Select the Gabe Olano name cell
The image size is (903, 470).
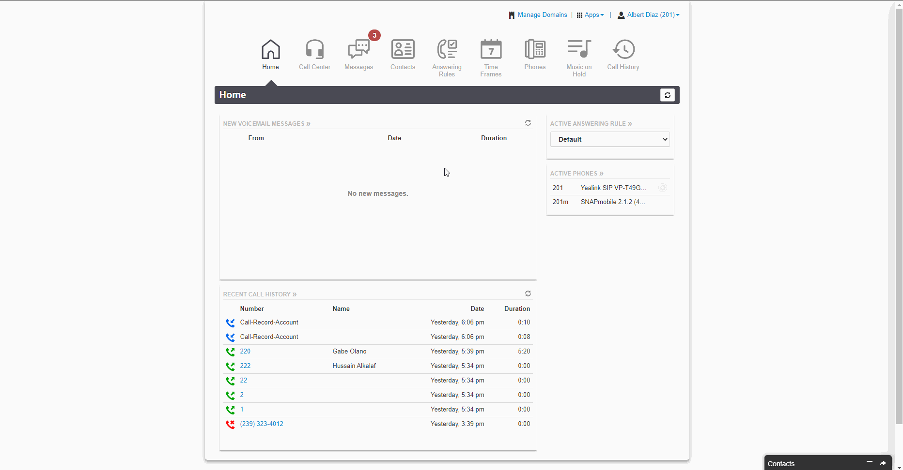coord(349,352)
